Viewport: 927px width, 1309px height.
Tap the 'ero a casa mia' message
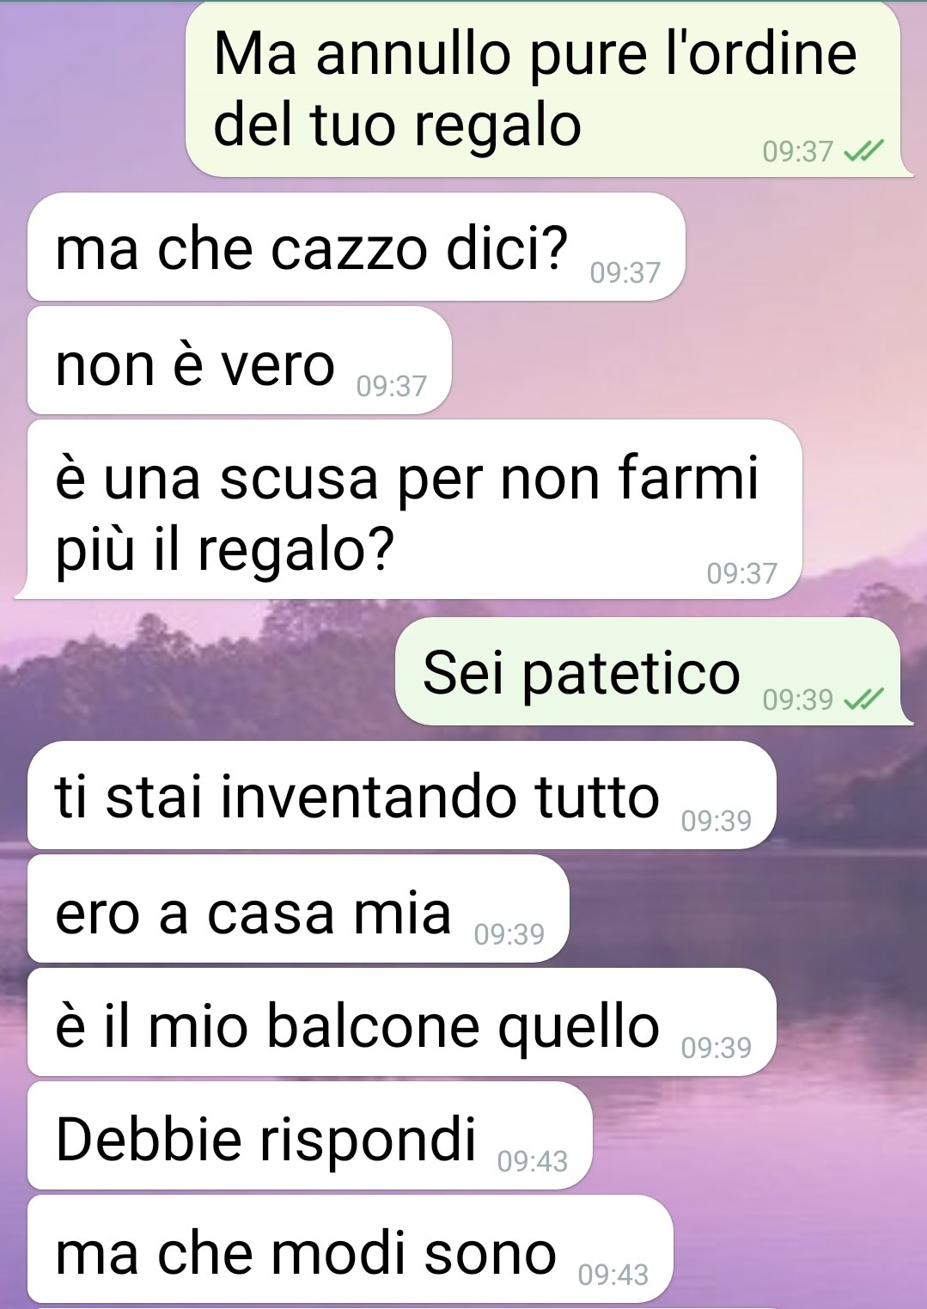tap(298, 908)
